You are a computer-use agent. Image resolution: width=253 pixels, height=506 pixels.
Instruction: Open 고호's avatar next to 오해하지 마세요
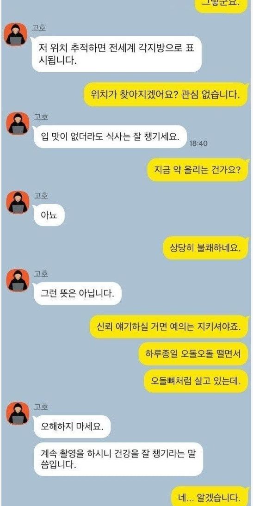coord(18,413)
